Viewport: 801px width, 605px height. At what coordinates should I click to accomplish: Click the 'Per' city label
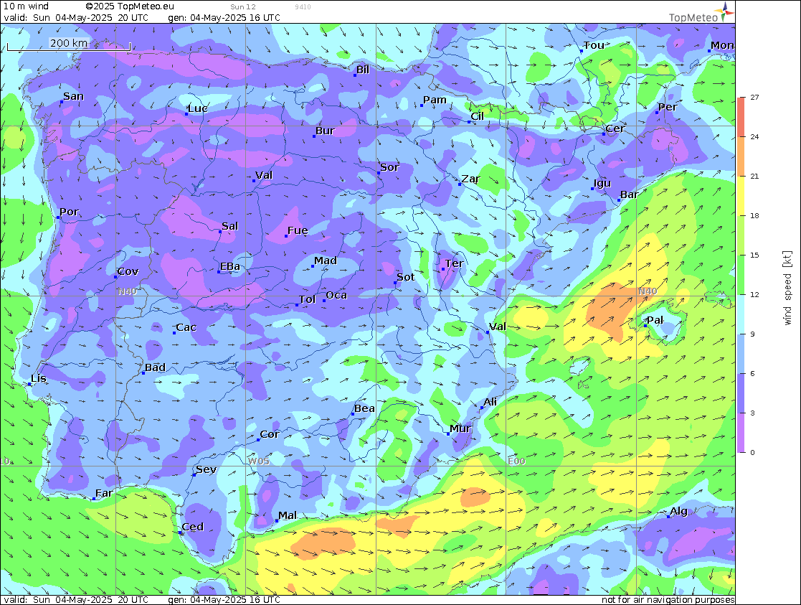click(668, 106)
